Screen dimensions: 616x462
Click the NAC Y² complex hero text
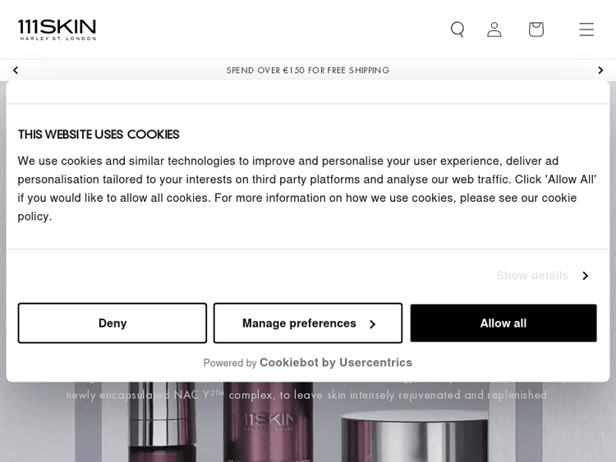click(x=306, y=396)
